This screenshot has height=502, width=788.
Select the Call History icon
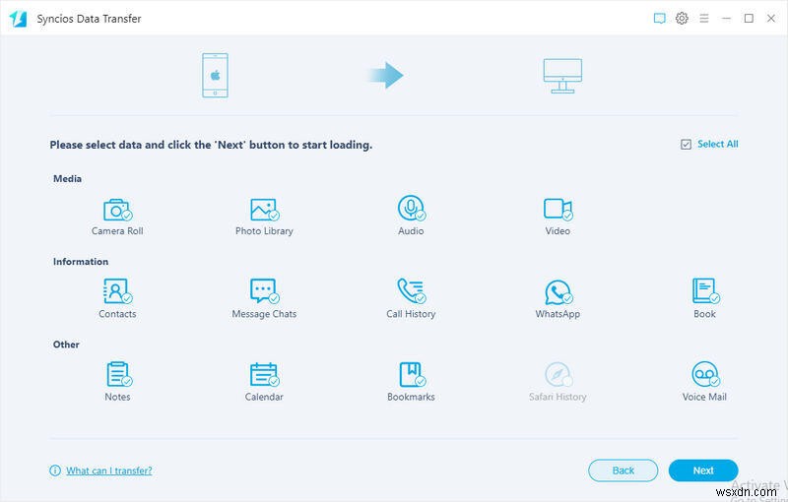[411, 291]
